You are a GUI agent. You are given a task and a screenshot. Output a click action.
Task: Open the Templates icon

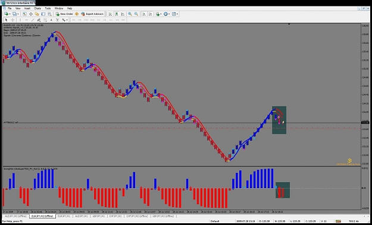click(174, 14)
